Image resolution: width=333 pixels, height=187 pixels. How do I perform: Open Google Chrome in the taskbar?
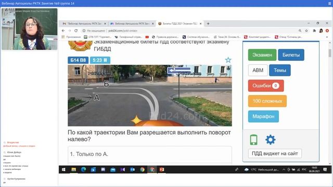click(142, 170)
